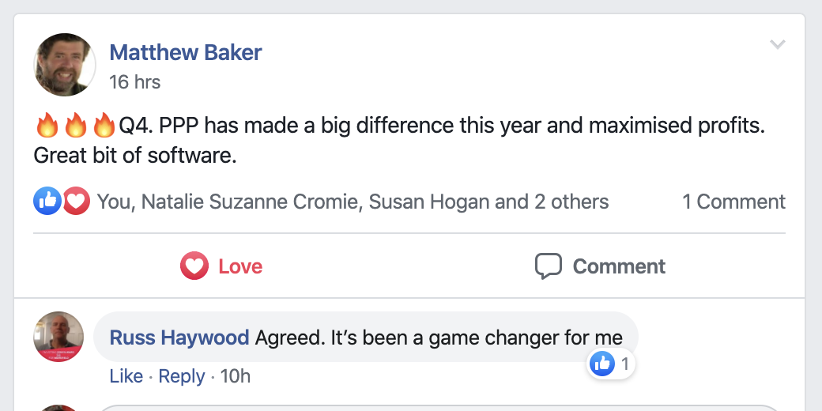Click the first fire emoji in the post

pos(48,125)
